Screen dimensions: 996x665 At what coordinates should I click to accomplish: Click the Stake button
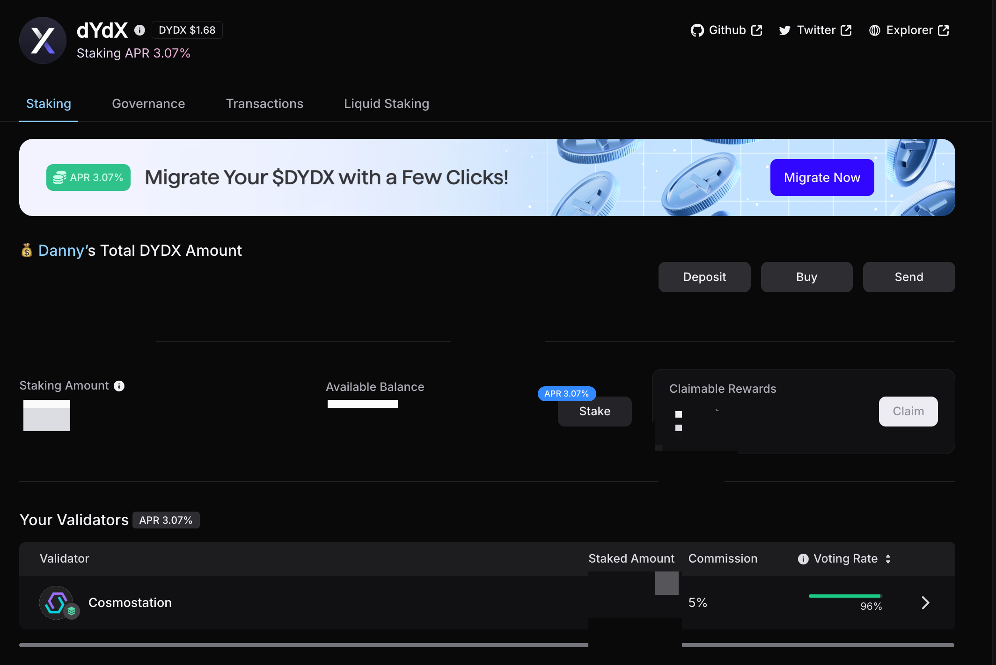pyautogui.click(x=594, y=412)
